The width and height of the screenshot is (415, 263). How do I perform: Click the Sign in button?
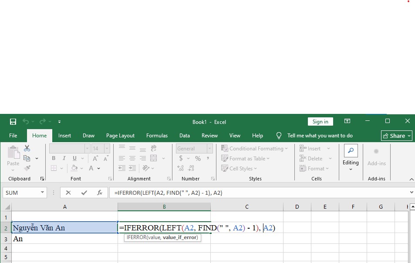click(x=320, y=121)
